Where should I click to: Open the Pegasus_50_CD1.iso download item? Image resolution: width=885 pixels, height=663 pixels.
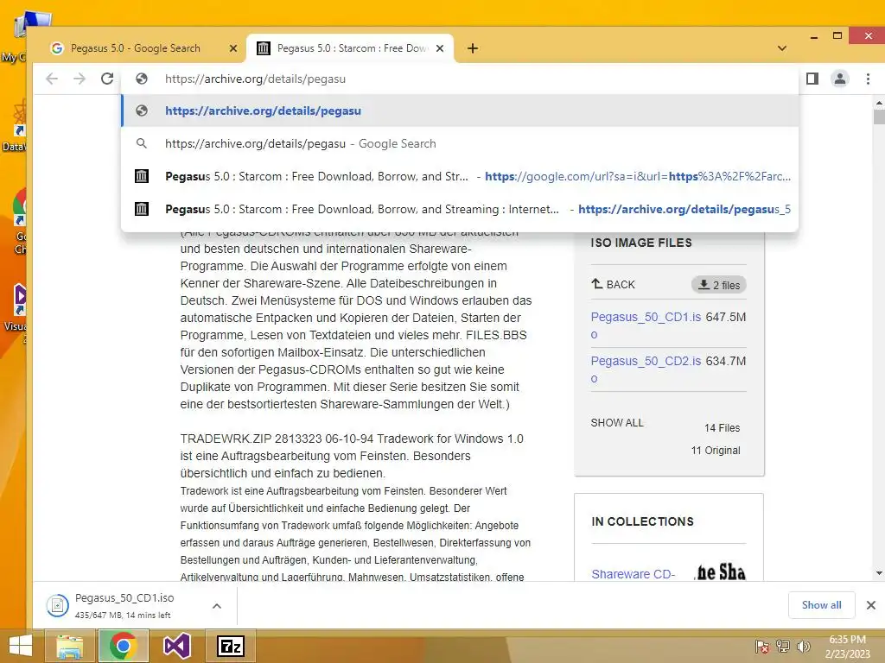[124, 605]
